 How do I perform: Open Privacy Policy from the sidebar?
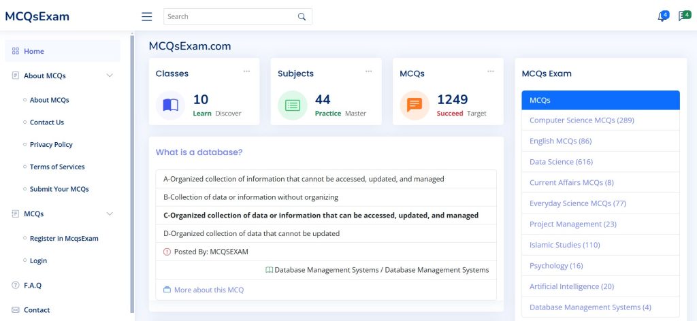(x=51, y=144)
